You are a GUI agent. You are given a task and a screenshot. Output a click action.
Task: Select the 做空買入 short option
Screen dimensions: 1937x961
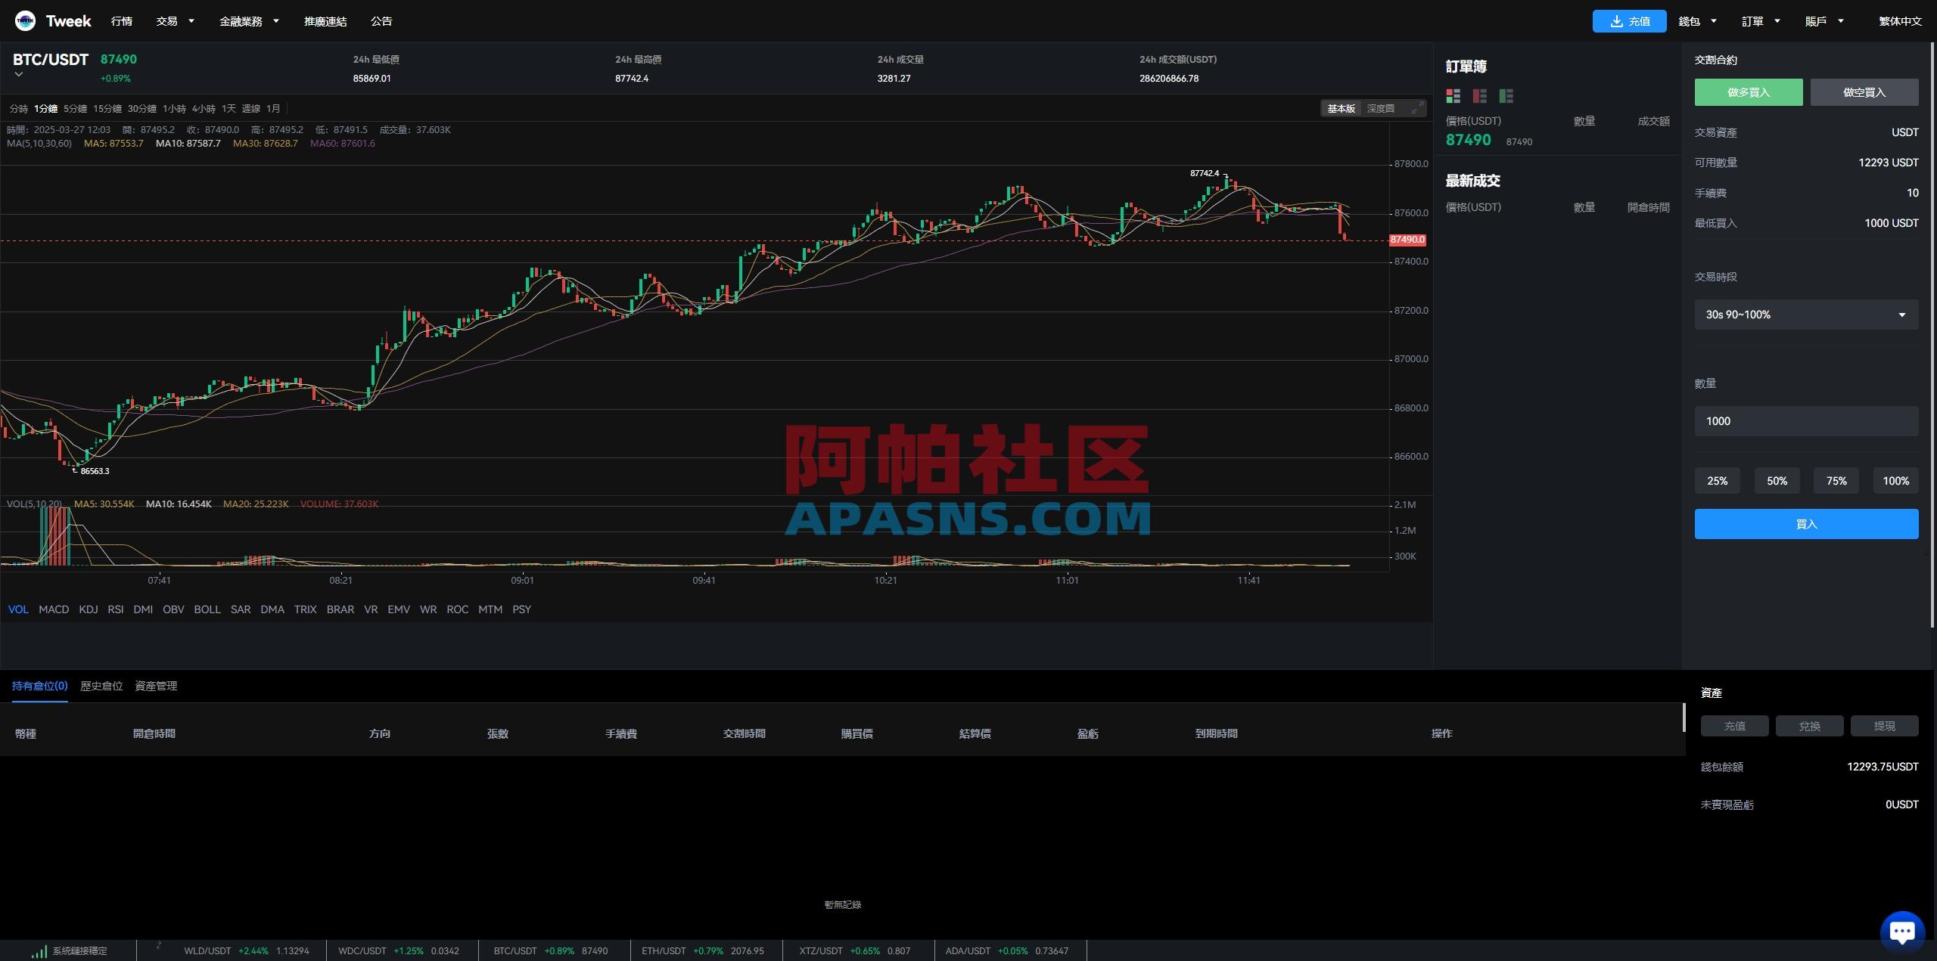click(x=1864, y=91)
